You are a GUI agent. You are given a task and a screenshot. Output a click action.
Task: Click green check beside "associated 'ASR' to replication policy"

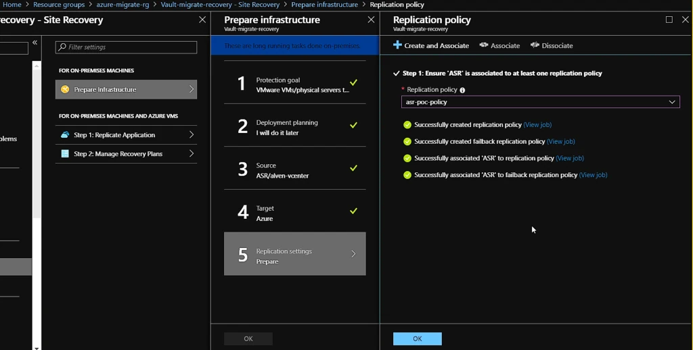click(407, 158)
